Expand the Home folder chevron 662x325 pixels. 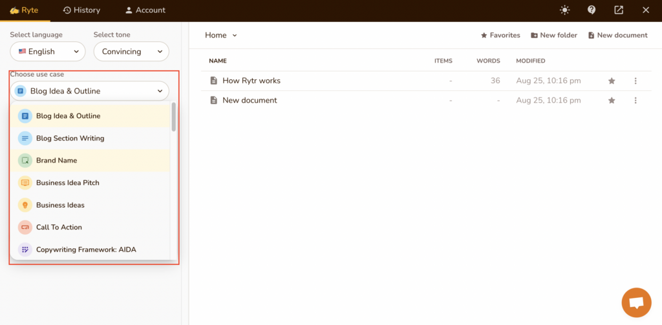(235, 35)
